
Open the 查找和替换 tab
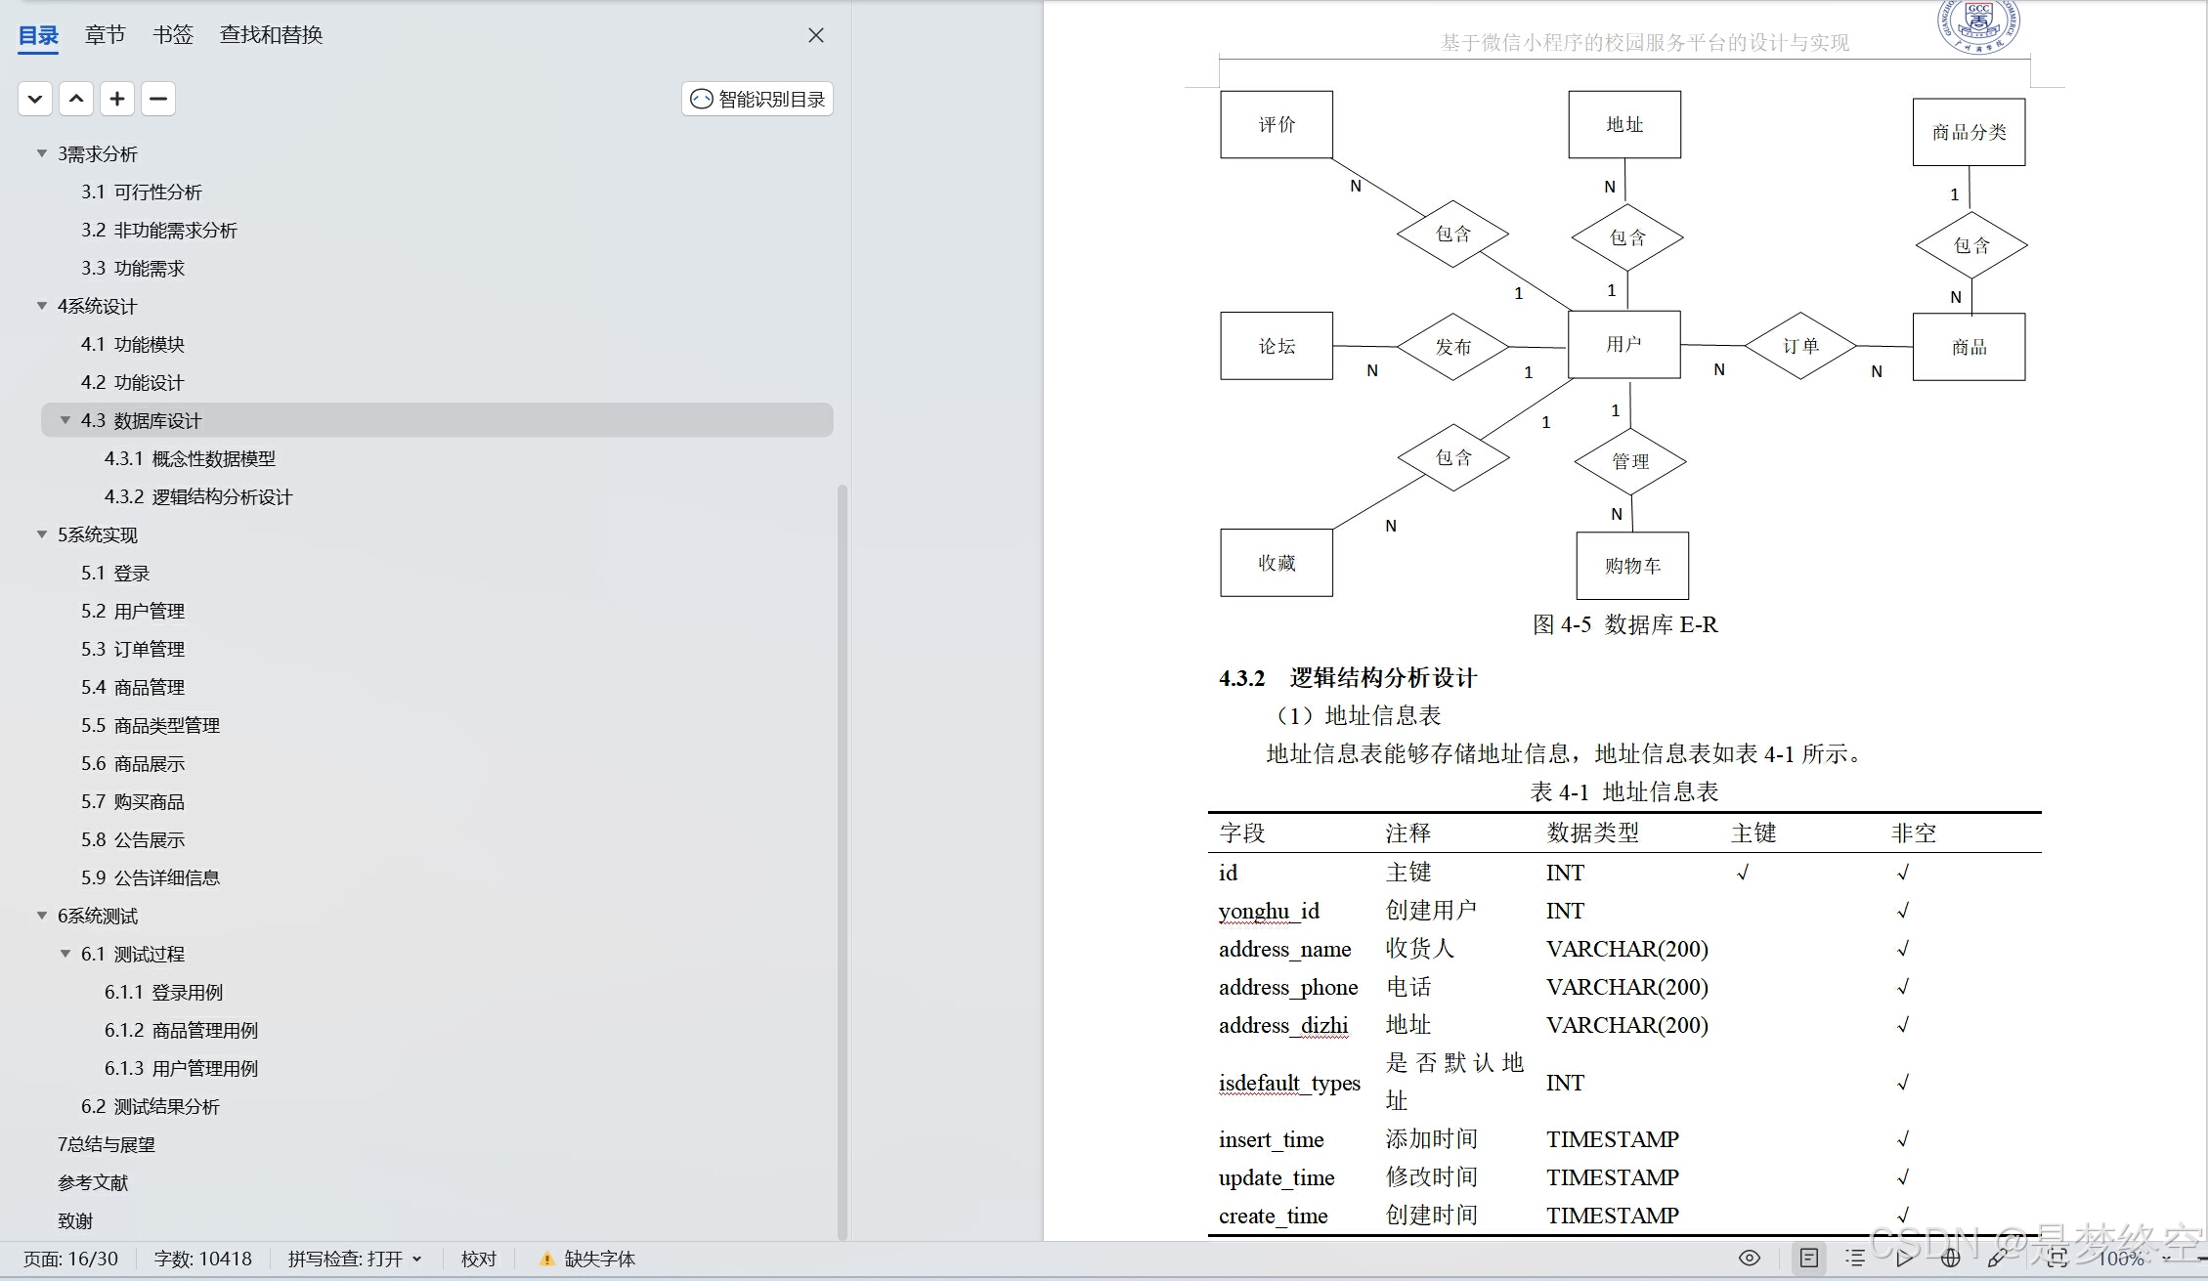click(271, 35)
